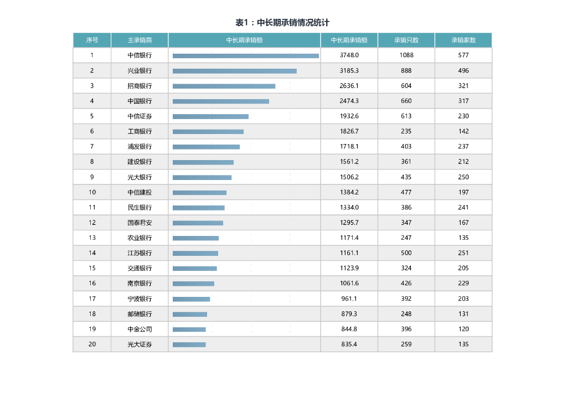
Task: Click the rank number 10
Action: pyautogui.click(x=92, y=192)
